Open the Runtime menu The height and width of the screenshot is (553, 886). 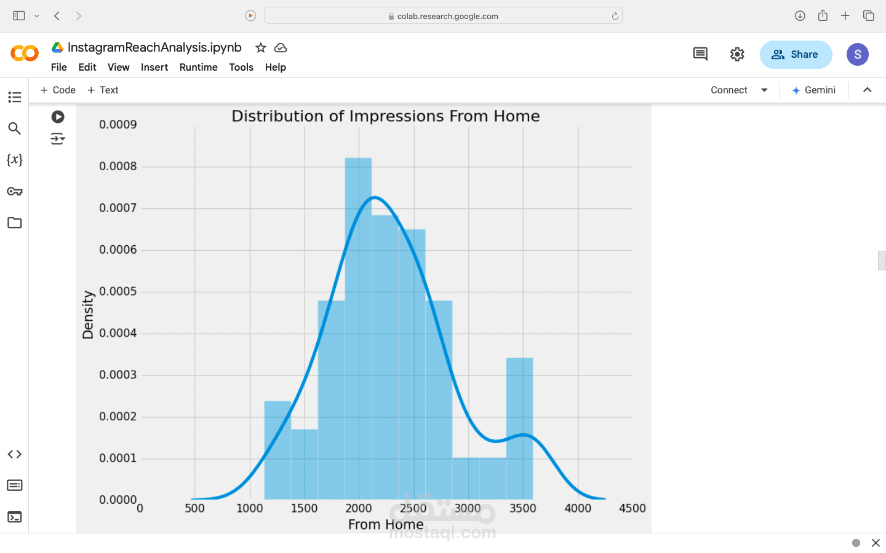[x=199, y=67]
